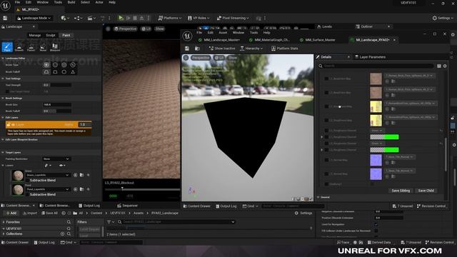Viewport: 457px width, 257px height.
Task: Choose the fourth brush type icon
Action: [73, 65]
